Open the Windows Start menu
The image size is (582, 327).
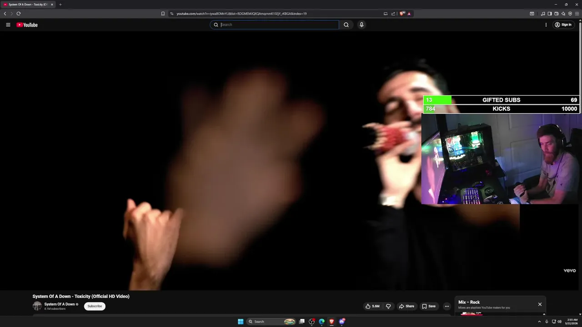tap(241, 322)
